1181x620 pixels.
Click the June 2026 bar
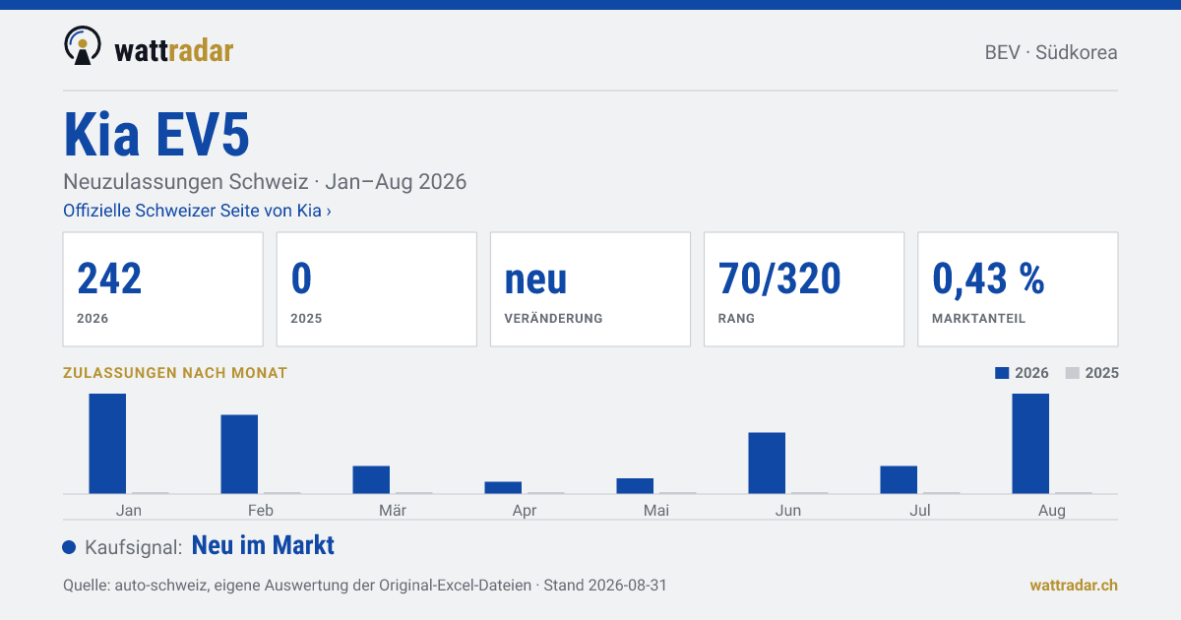pyautogui.click(x=767, y=464)
